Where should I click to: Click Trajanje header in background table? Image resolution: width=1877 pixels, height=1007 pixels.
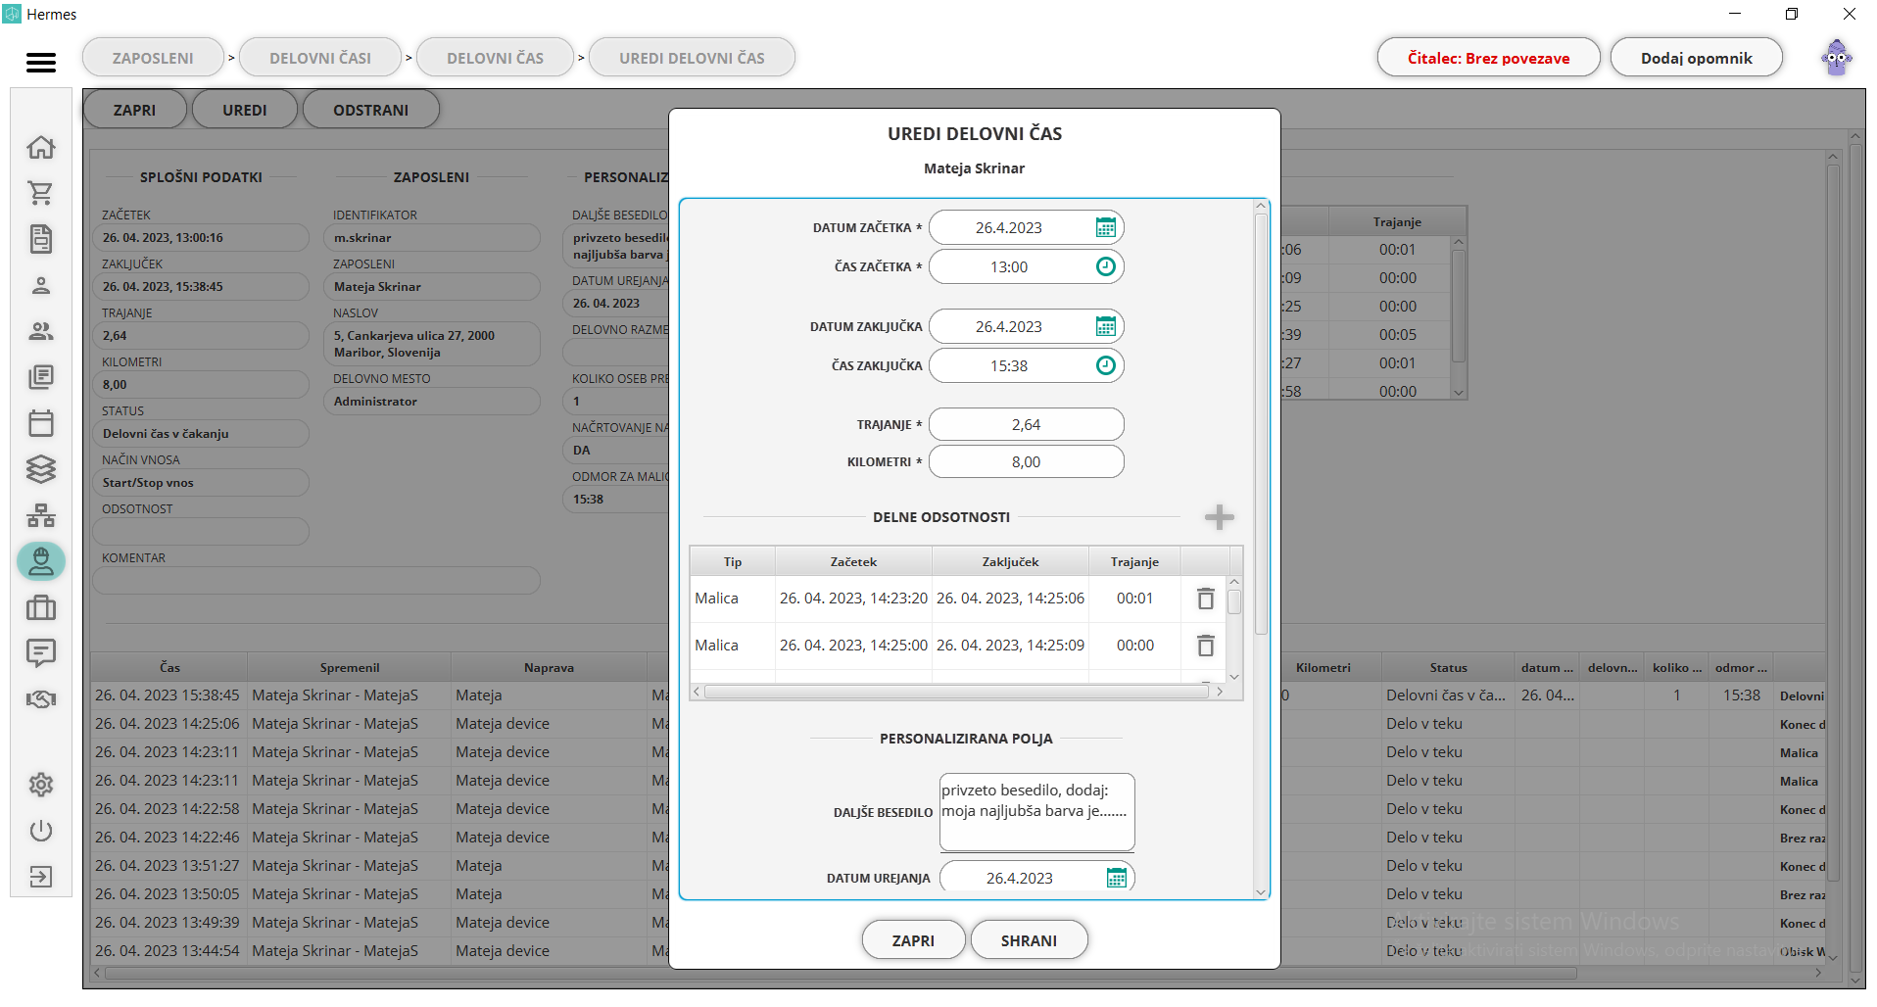[1397, 221]
